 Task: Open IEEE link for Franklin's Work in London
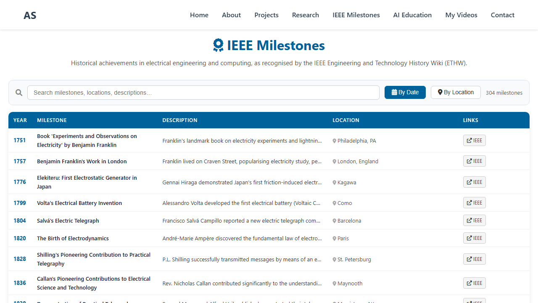pos(475,161)
